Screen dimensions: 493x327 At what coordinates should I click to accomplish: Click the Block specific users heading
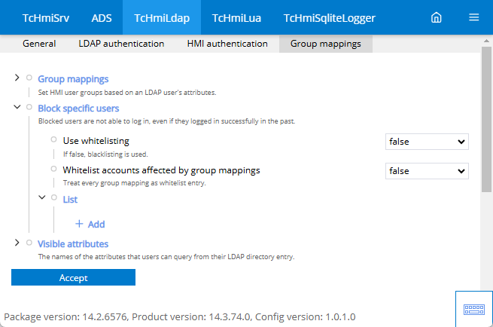tap(78, 108)
